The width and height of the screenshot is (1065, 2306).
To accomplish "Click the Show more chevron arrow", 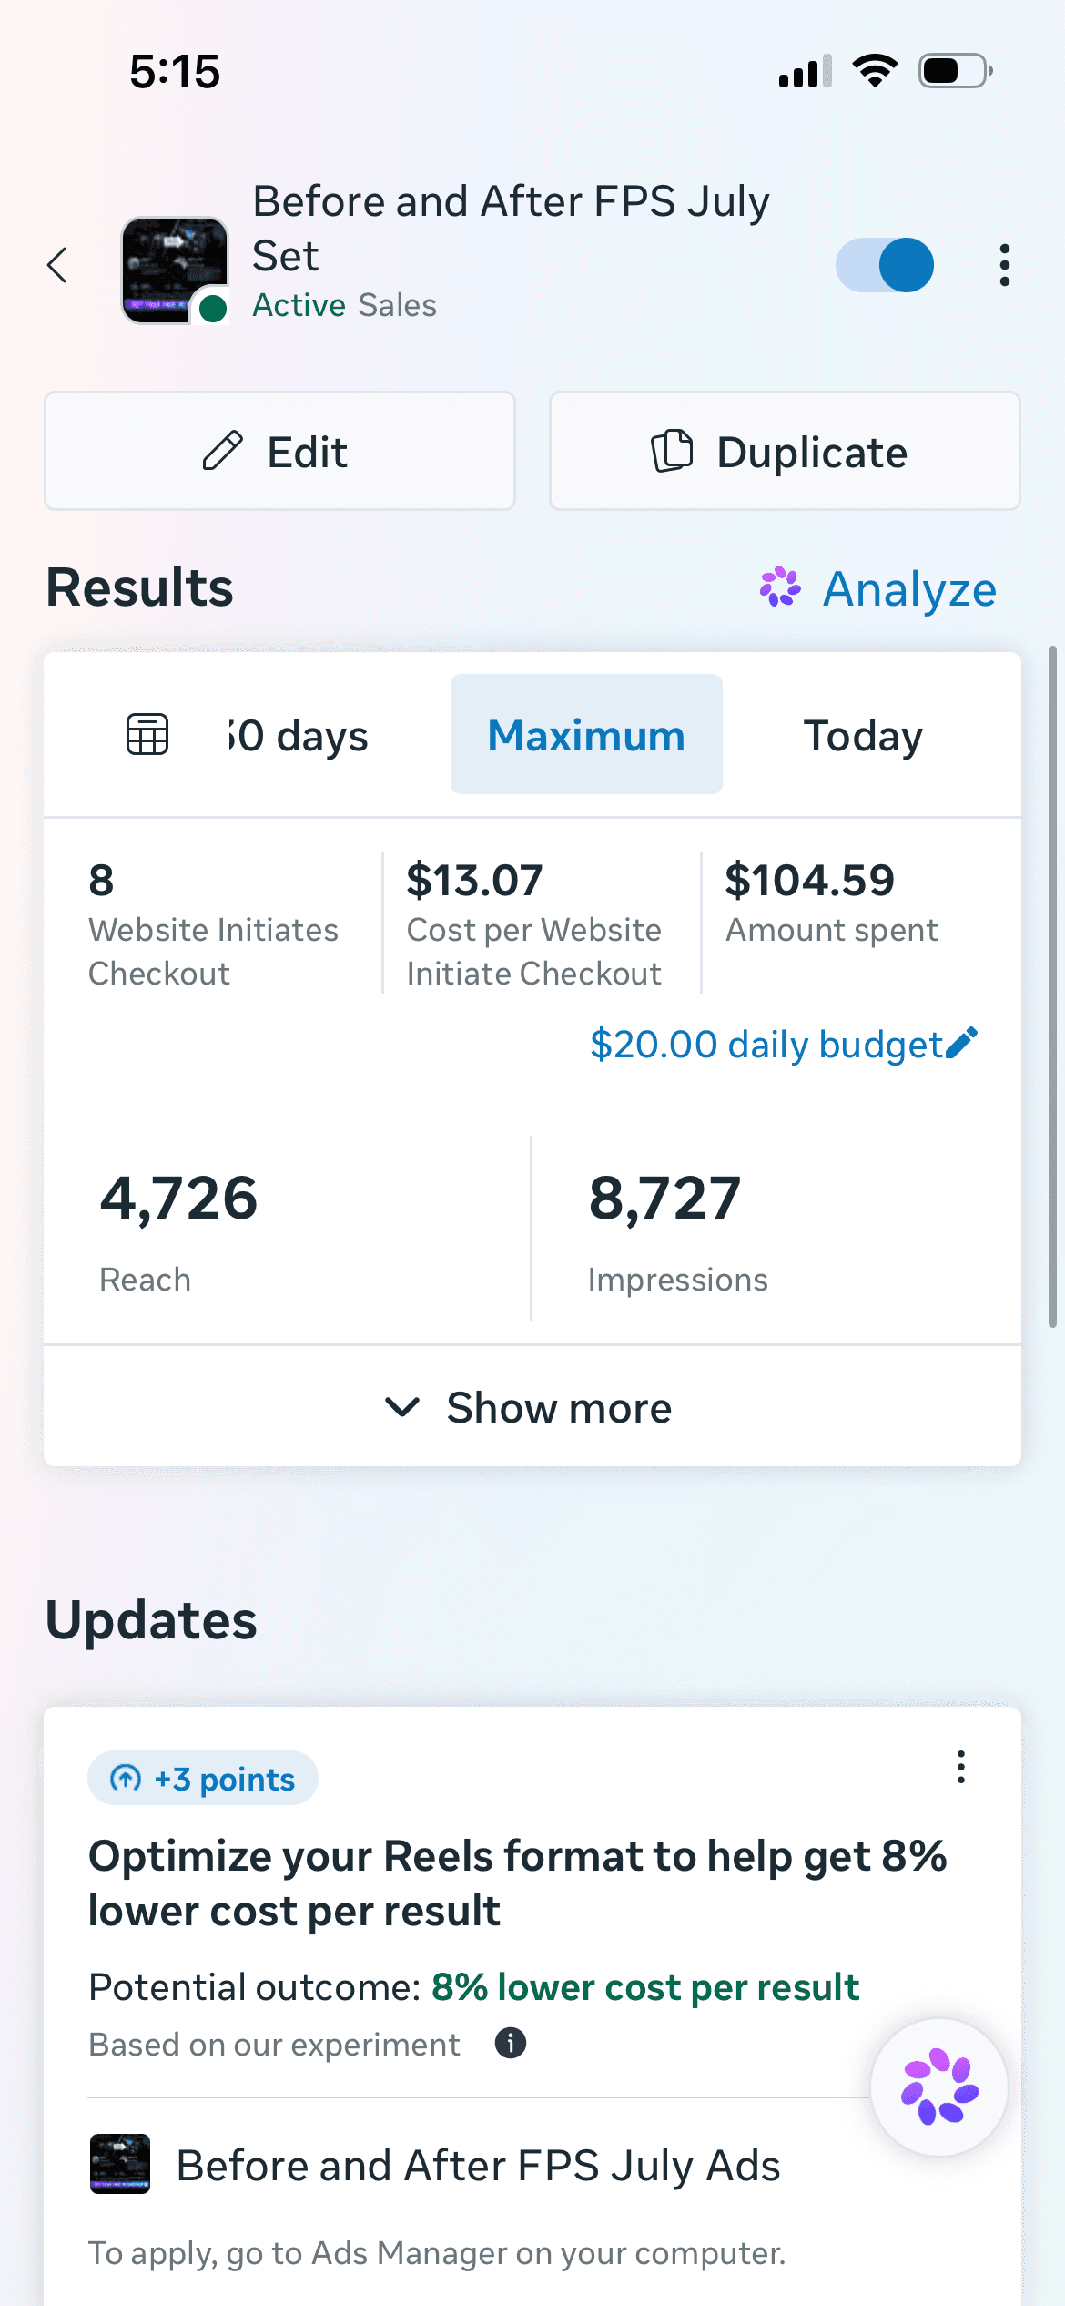I will [402, 1407].
